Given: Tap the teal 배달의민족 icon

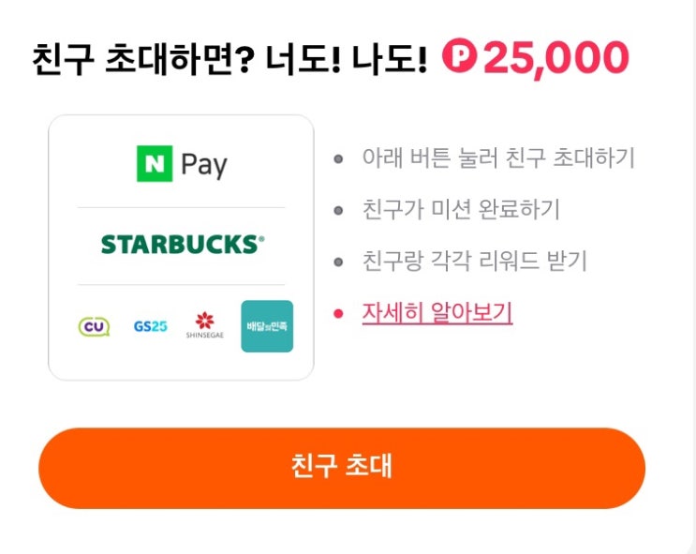Looking at the screenshot, I should [267, 326].
